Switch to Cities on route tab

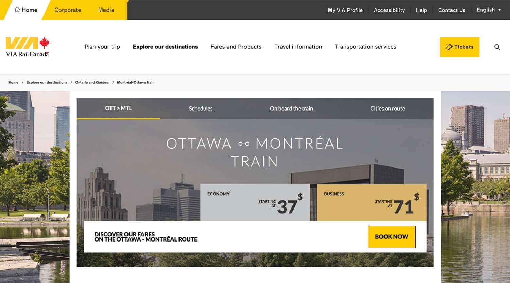point(388,109)
